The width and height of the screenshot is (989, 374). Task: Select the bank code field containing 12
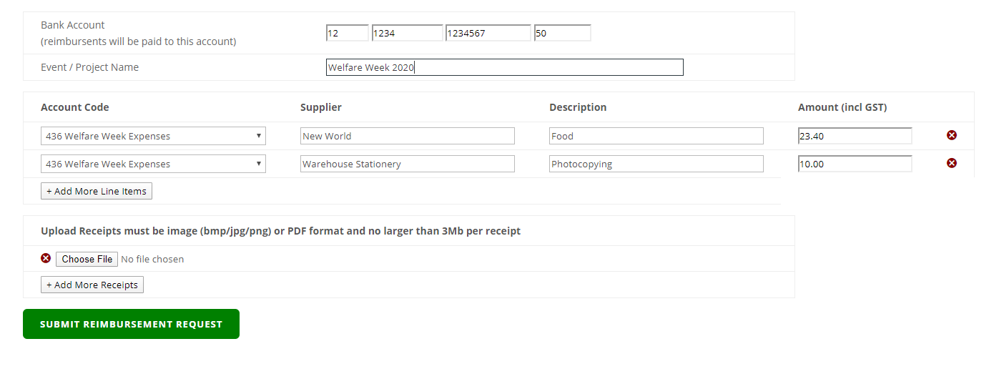click(x=347, y=33)
